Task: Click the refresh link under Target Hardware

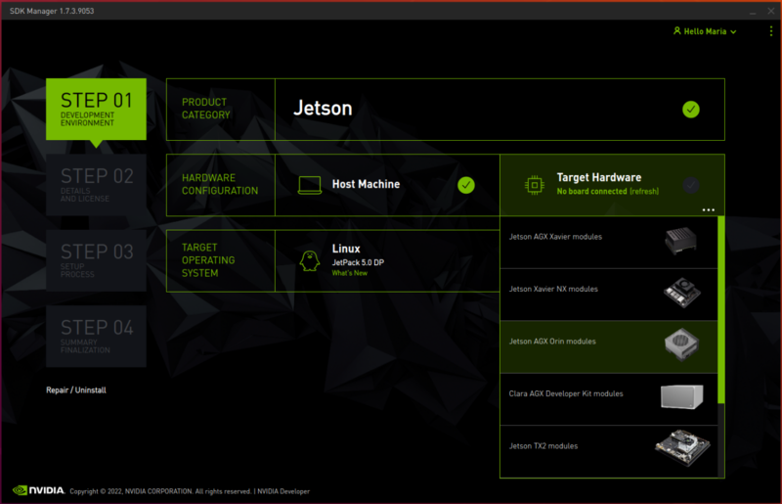Action: 644,191
